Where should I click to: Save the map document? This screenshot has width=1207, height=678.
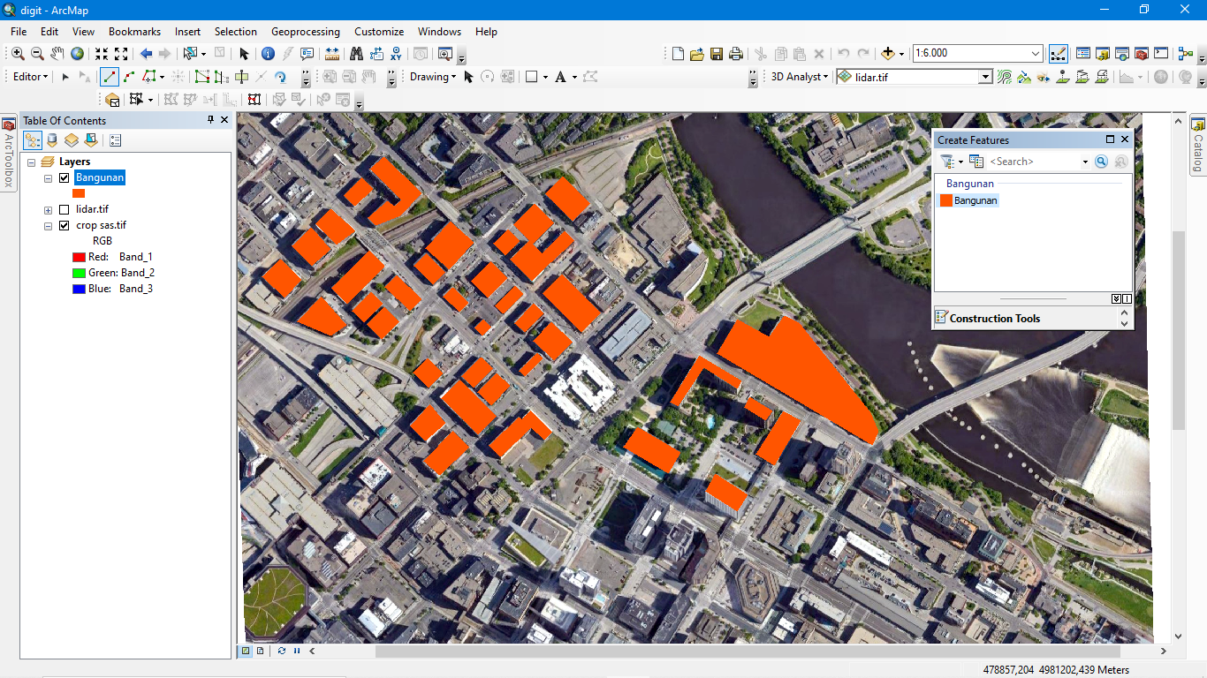[717, 54]
